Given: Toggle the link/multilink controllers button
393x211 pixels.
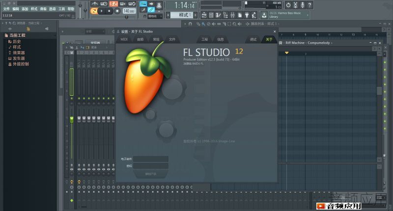Looking at the screenshot, I should click(x=151, y=10).
